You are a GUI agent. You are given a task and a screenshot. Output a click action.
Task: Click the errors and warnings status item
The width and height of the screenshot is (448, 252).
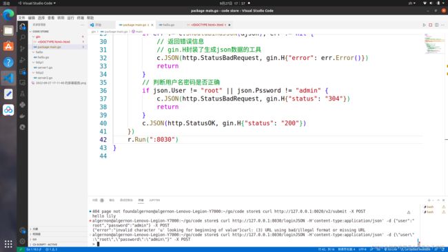coord(52,249)
